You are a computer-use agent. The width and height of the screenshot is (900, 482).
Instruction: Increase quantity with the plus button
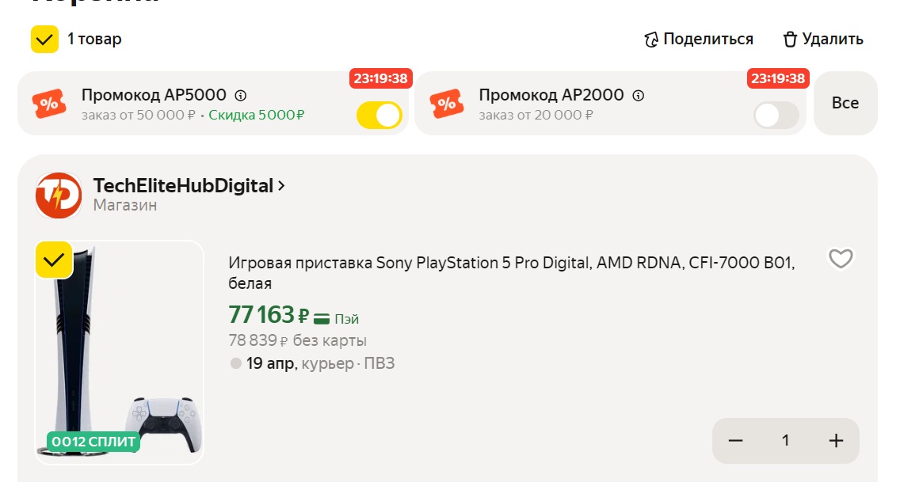point(836,441)
